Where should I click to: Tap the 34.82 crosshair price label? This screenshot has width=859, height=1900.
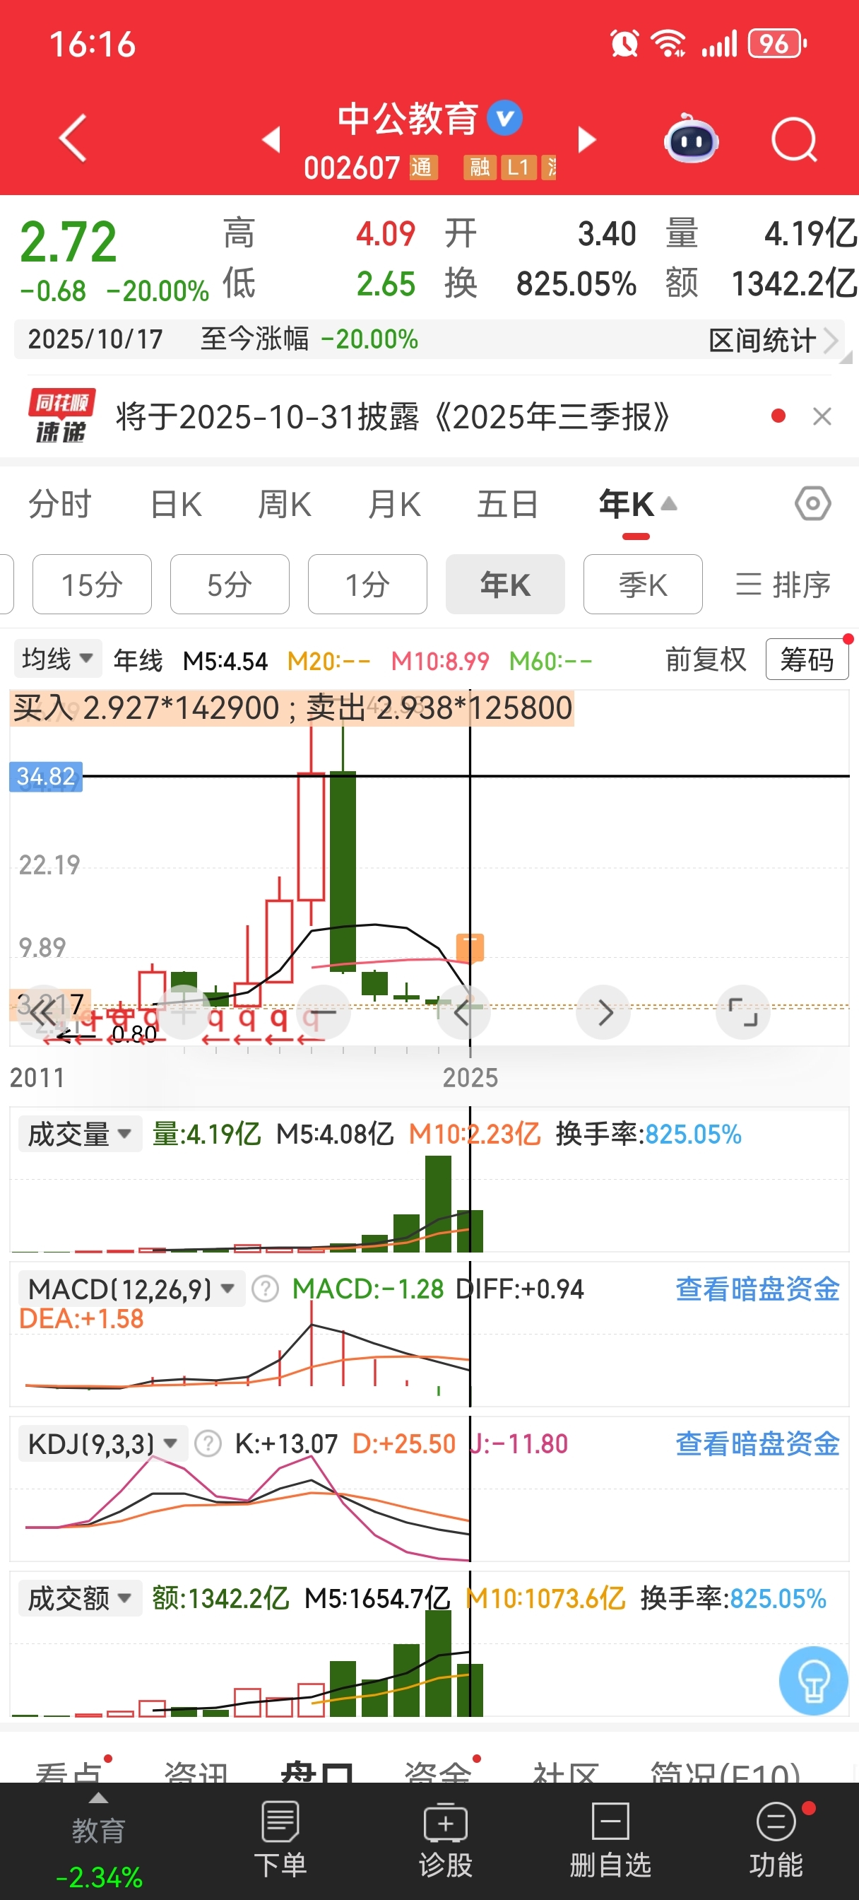46,776
